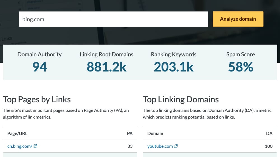This screenshot has width=280, height=157.
Task: Click the Page/URL column header
Action: tap(17, 133)
